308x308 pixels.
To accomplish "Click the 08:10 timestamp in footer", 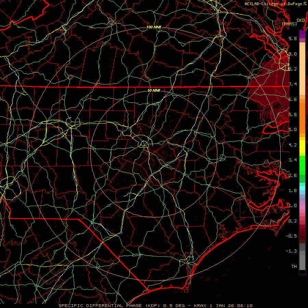I will click(x=245, y=306).
